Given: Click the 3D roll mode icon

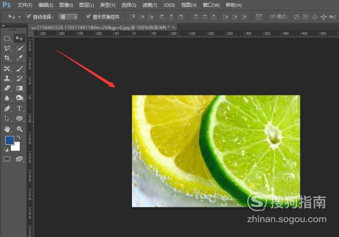Looking at the screenshot, I should pyautogui.click(x=306, y=17).
